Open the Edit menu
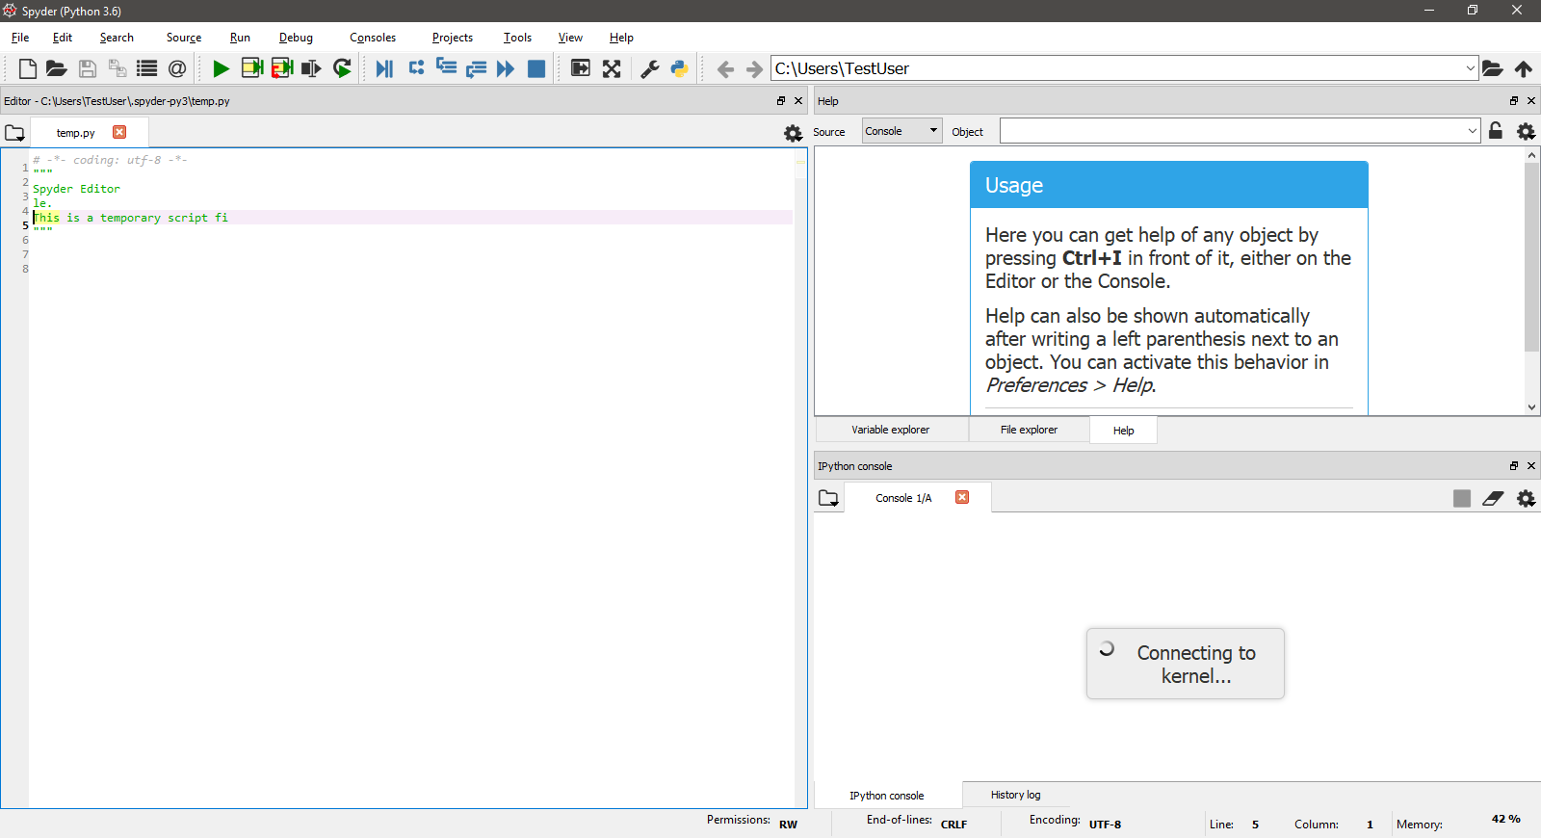This screenshot has height=838, width=1541. coord(63,38)
